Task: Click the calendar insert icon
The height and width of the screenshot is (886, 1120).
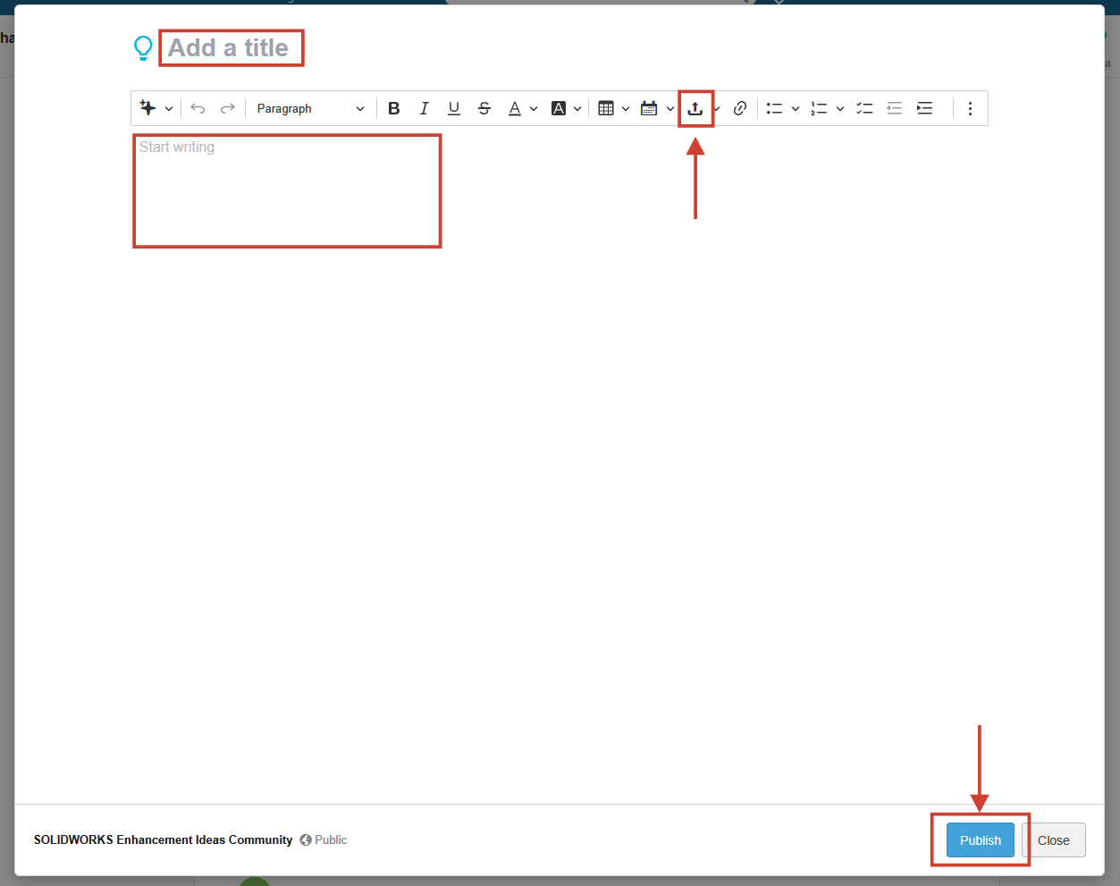Action: (x=649, y=108)
